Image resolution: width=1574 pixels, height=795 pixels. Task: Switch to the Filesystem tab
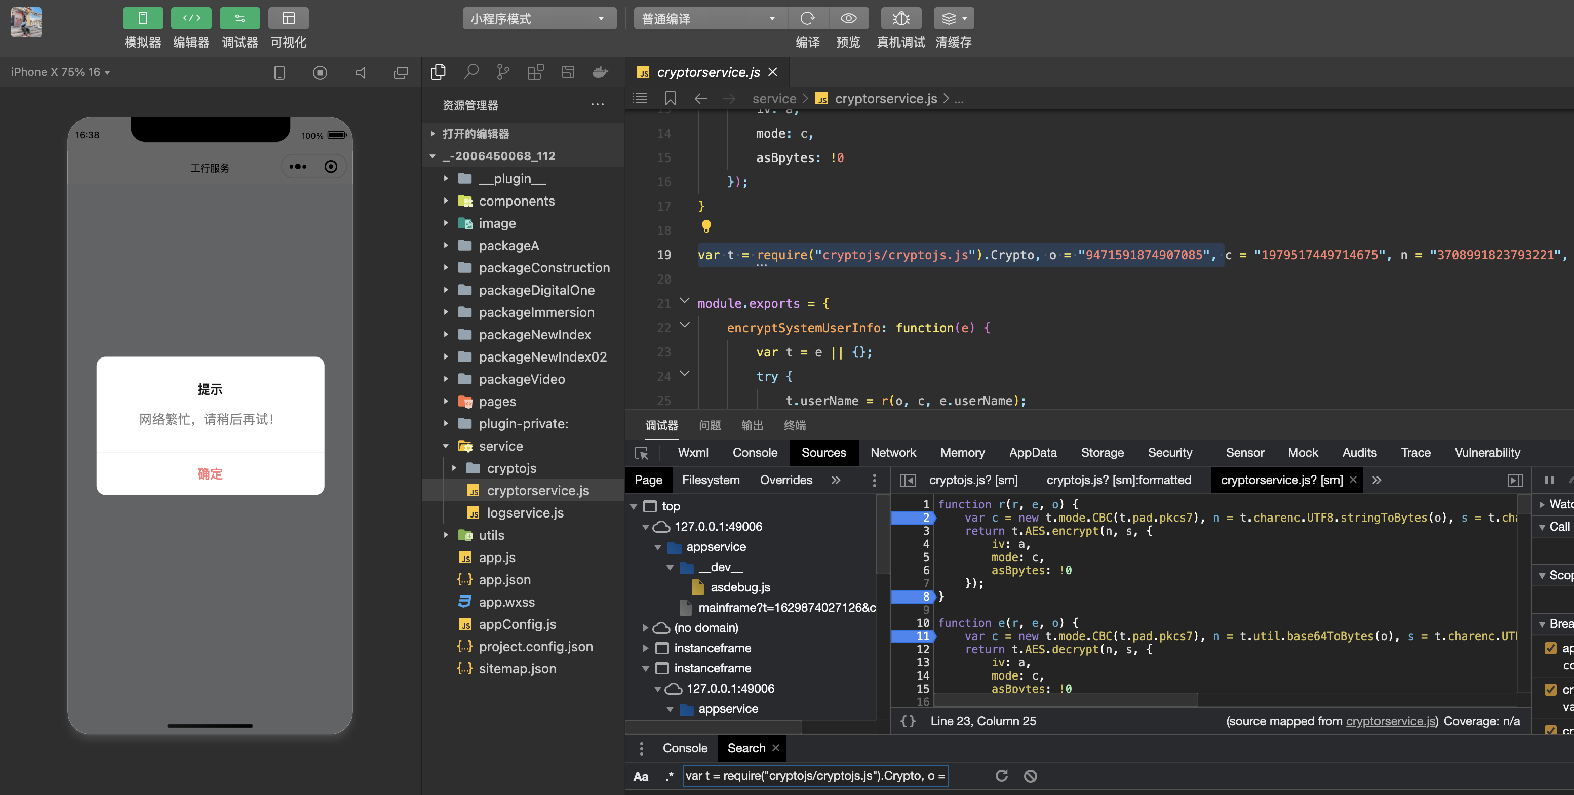click(x=710, y=481)
